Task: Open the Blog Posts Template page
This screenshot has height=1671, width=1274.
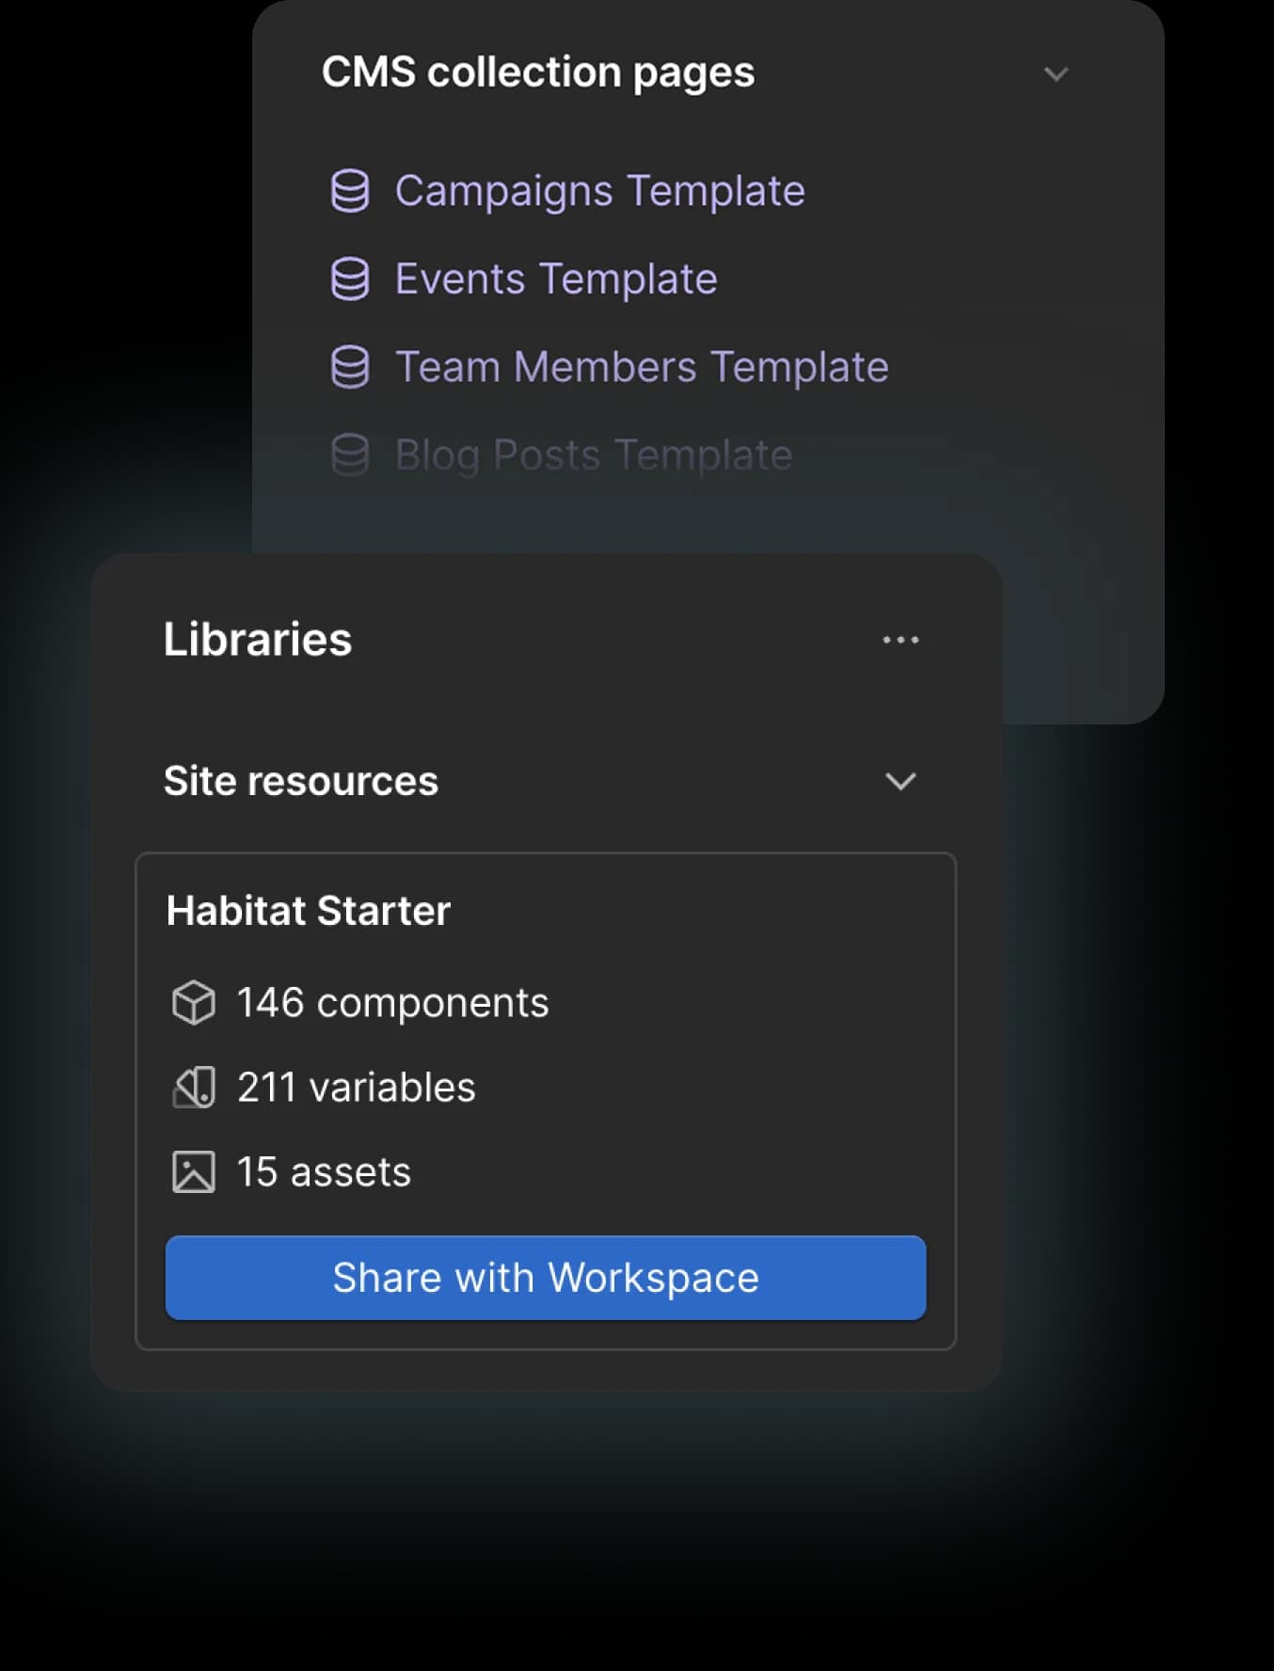Action: click(594, 455)
